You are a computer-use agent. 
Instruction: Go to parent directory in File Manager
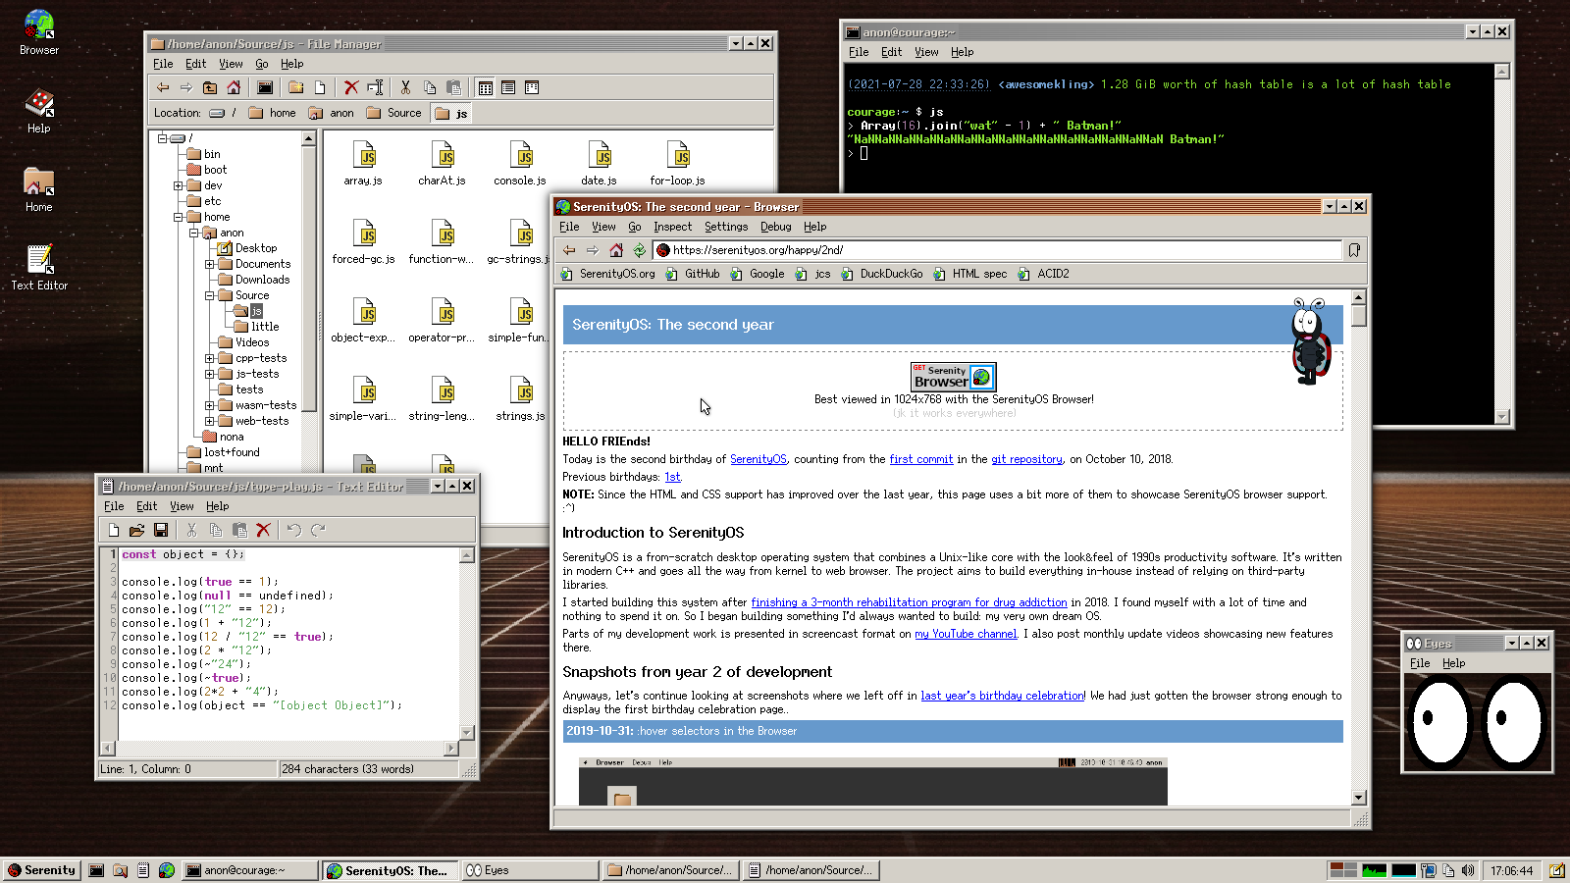click(210, 87)
